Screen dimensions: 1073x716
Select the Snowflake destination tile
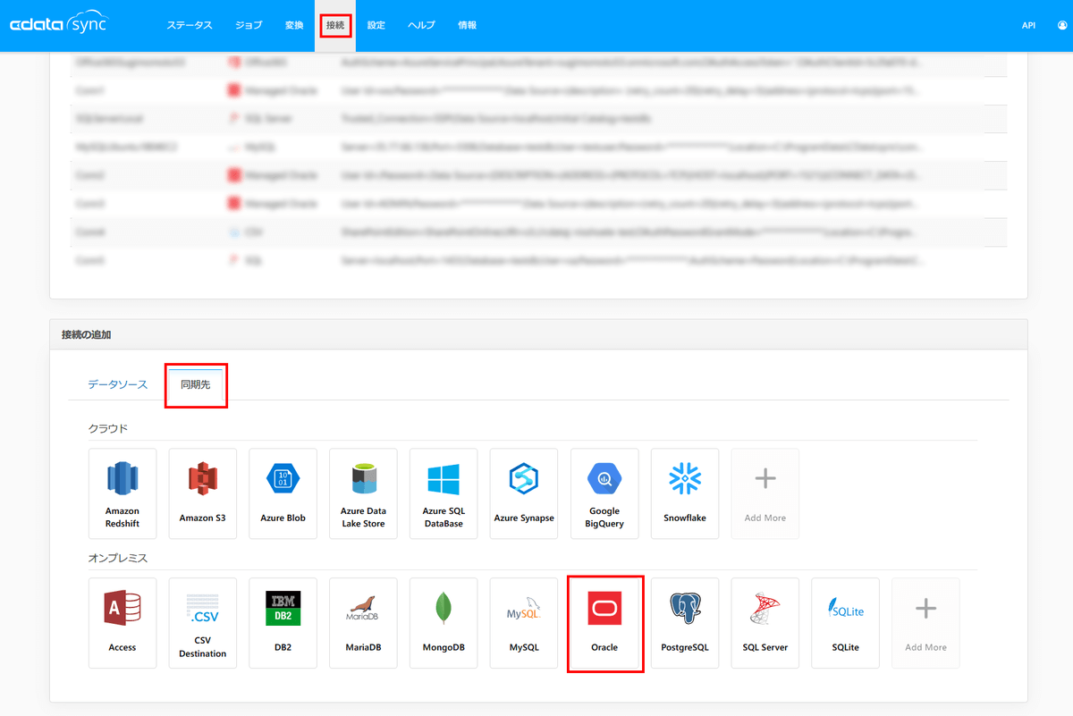(x=685, y=493)
